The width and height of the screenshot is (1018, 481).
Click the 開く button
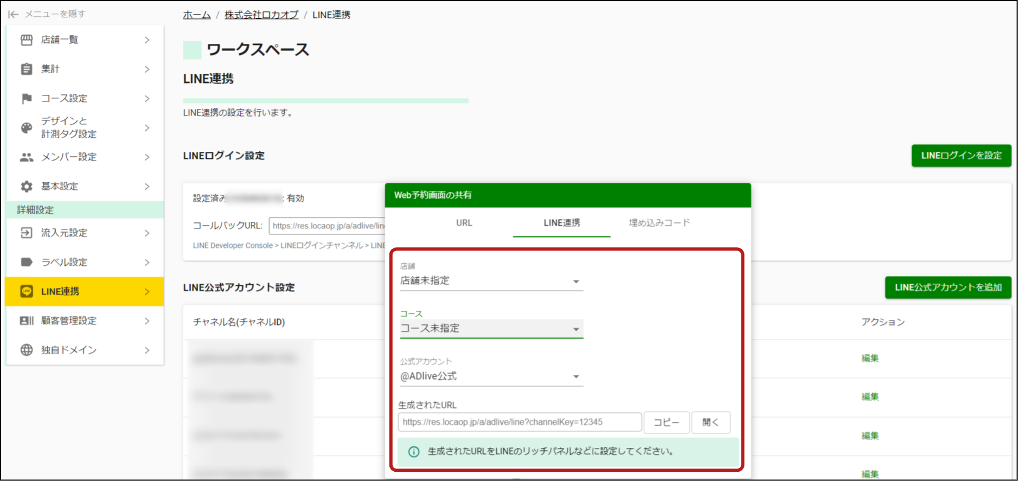pyautogui.click(x=710, y=422)
